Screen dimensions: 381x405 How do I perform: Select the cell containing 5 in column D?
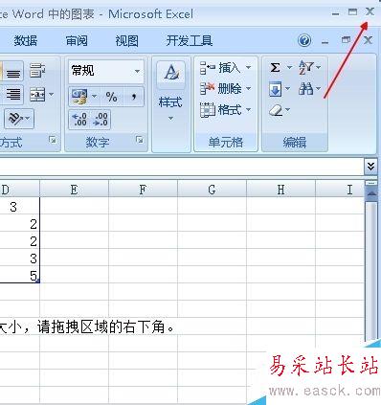coord(20,276)
